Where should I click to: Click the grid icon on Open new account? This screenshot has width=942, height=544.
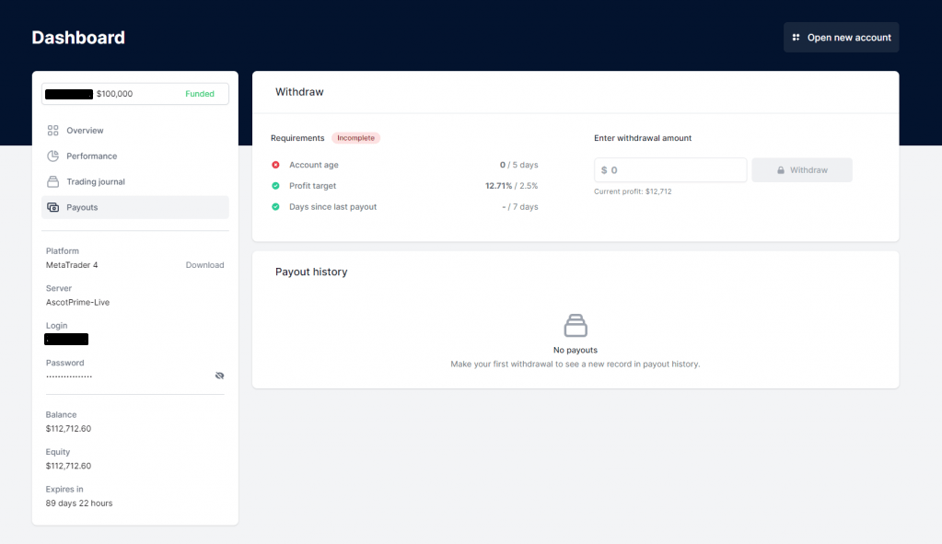794,37
